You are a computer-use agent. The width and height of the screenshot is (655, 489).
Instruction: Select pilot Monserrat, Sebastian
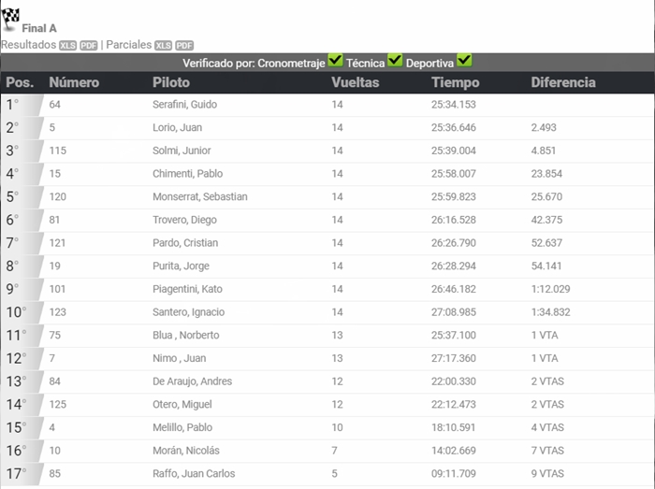[199, 196]
